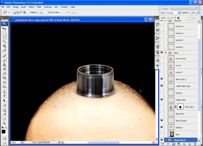Select the Hand tool
This screenshot has height=146, width=203.
coord(4,119)
